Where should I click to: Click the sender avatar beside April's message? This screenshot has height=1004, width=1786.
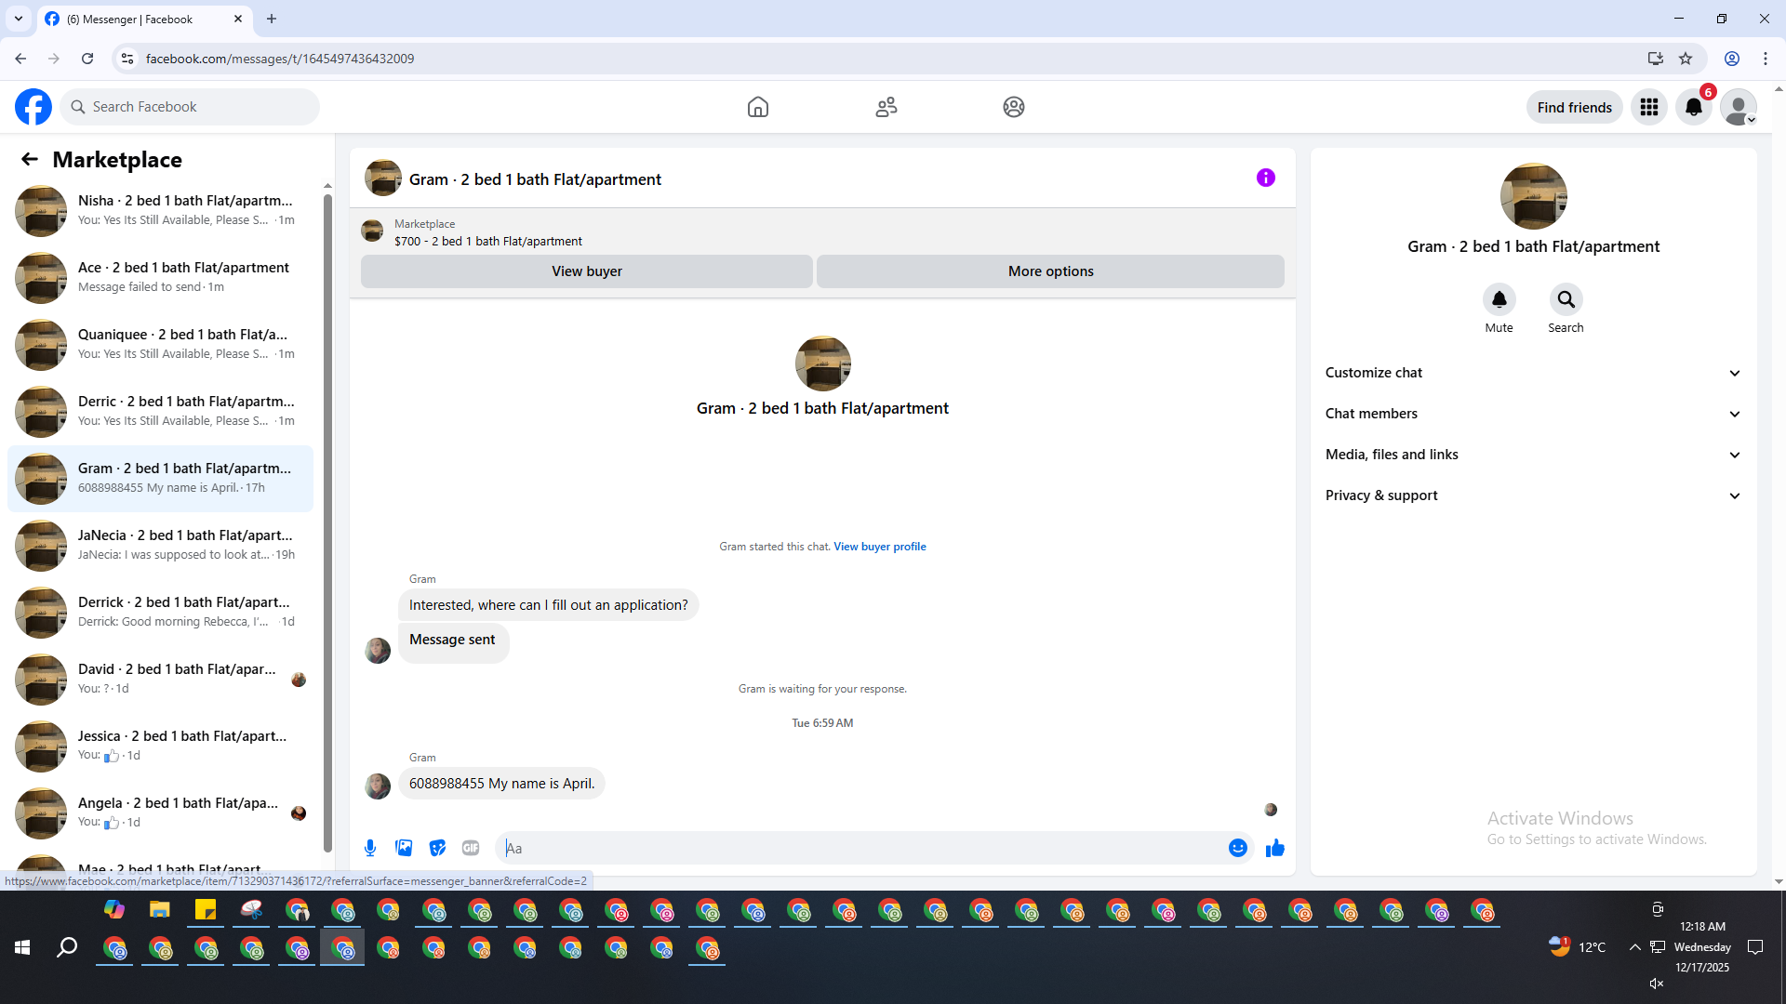pos(378,786)
